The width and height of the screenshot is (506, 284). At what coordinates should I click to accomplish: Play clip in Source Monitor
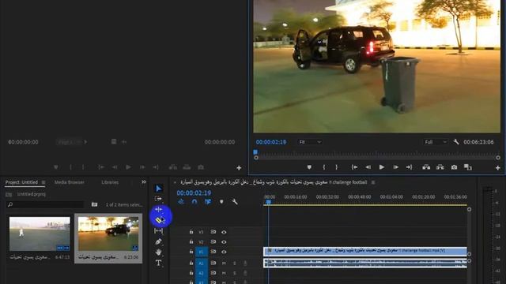[x=128, y=167]
